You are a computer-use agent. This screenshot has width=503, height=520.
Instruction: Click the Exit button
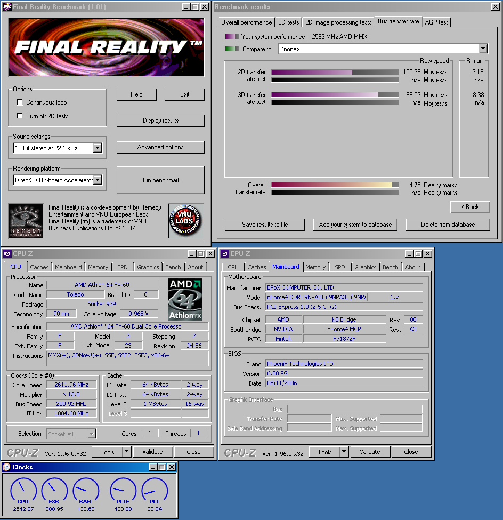184,94
